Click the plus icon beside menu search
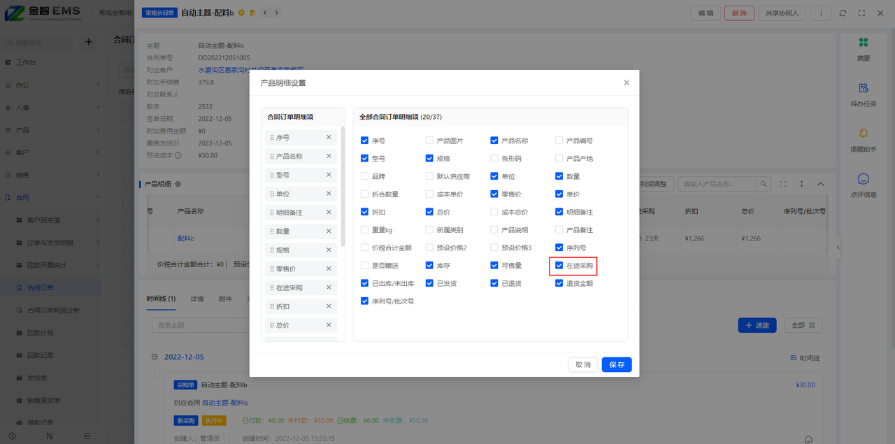 coord(89,42)
